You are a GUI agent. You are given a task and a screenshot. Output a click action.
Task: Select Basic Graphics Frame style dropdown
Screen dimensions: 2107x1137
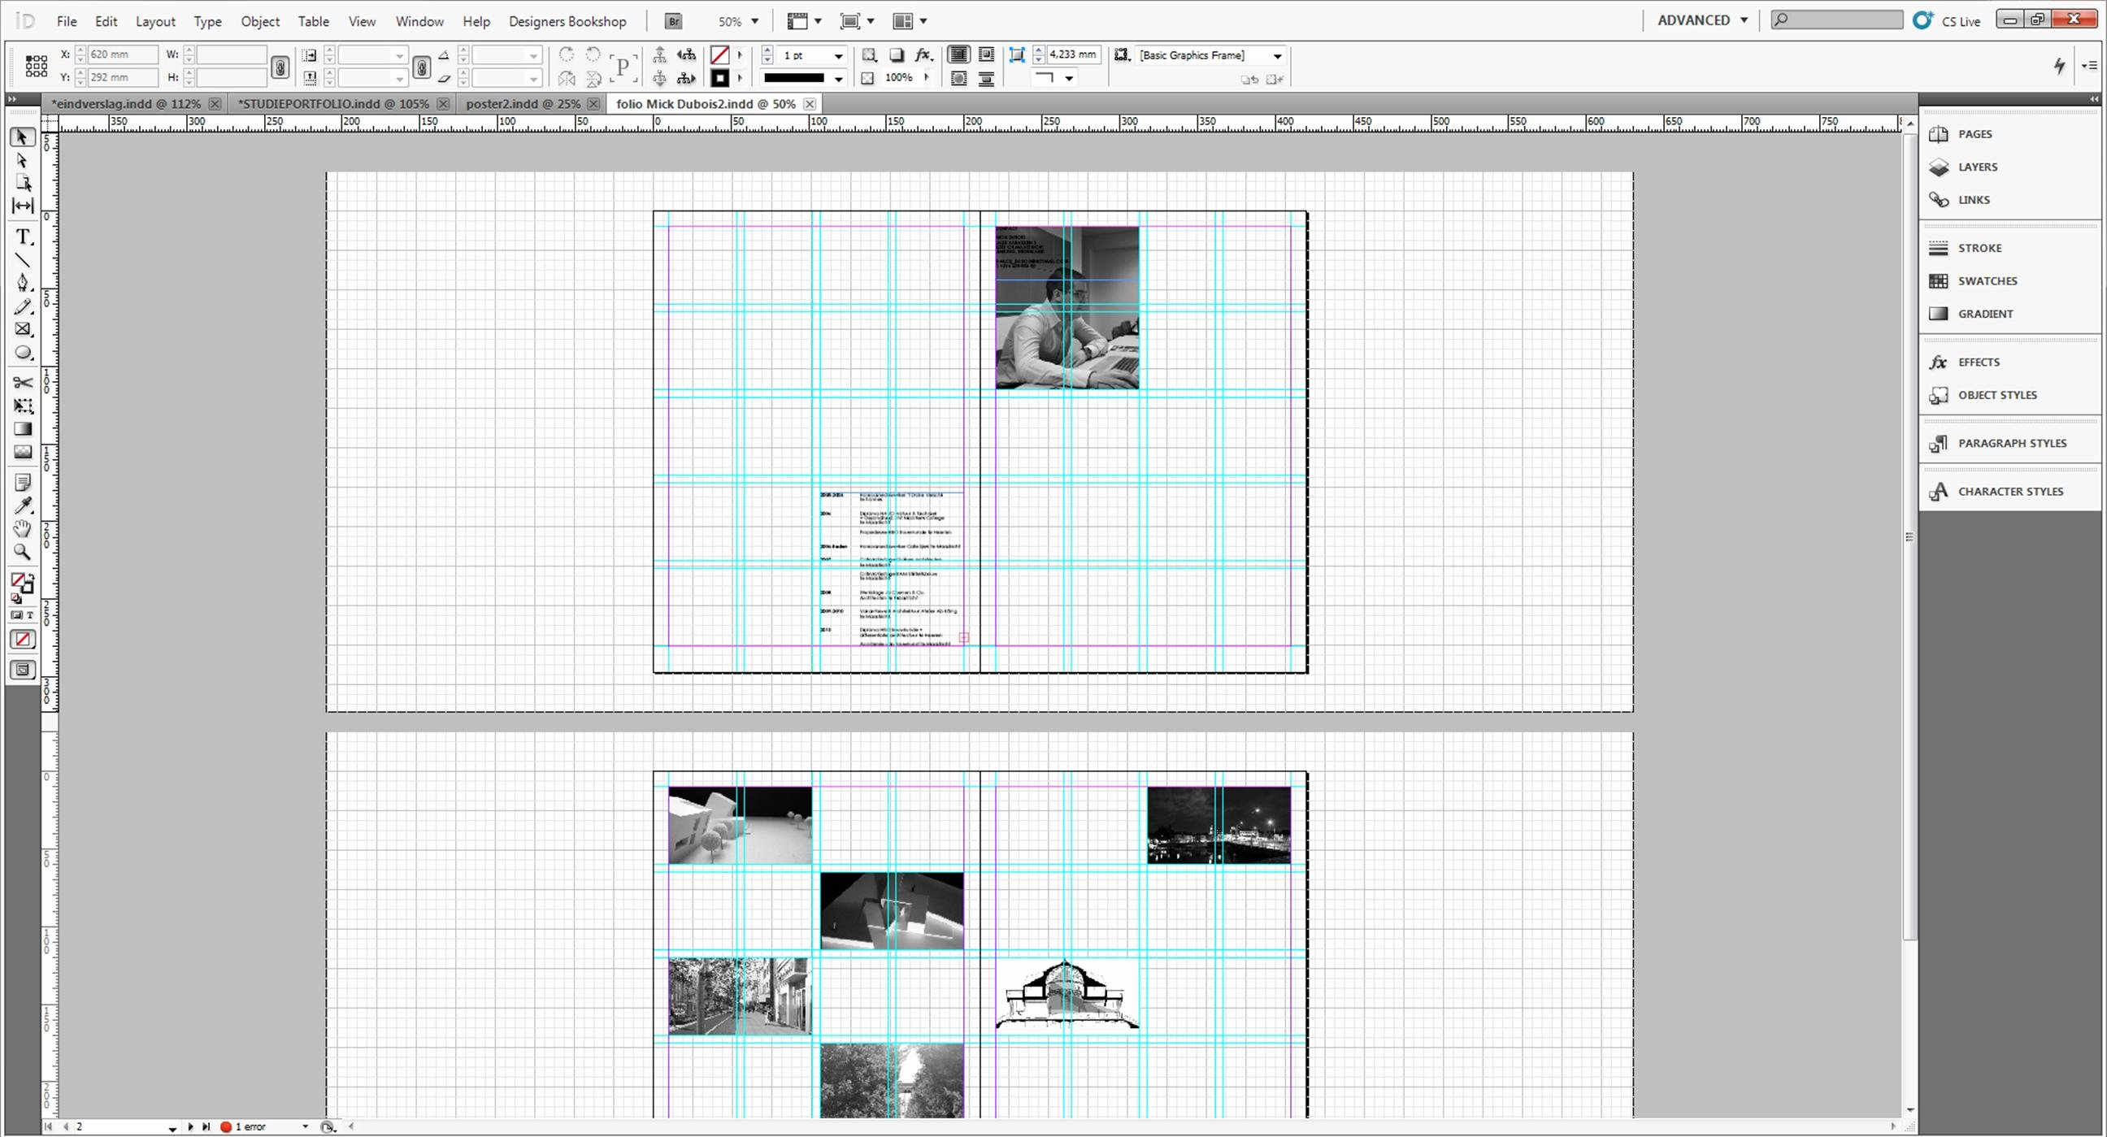1277,54
